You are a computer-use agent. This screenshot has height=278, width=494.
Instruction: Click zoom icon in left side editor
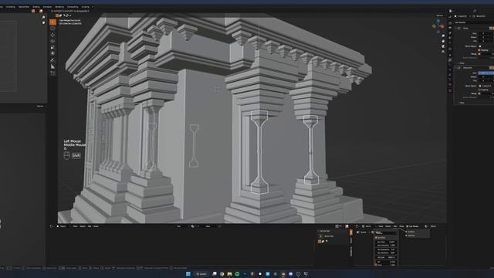coord(43,17)
